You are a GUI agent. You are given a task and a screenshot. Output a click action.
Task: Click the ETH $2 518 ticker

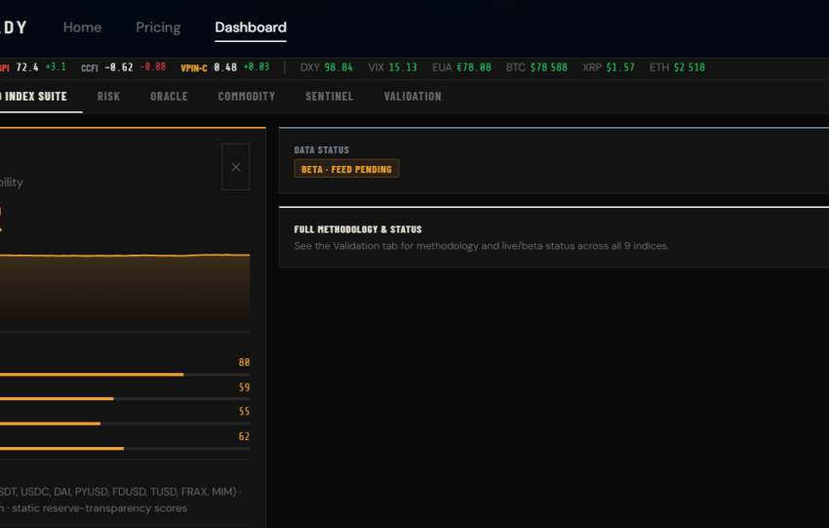coord(677,67)
